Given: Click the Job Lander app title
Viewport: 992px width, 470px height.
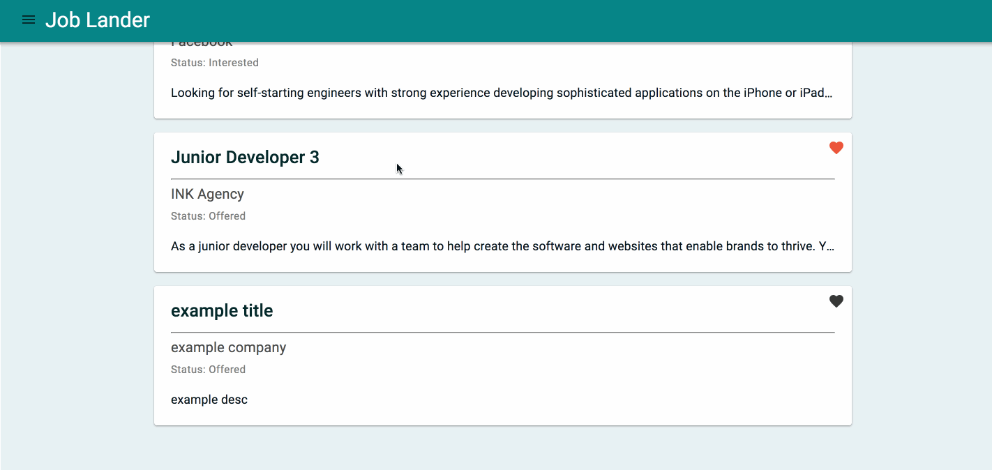Looking at the screenshot, I should point(98,20).
